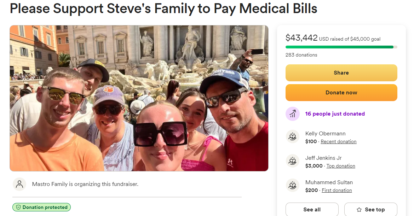Click the star icon on See top
Image resolution: width=414 pixels, height=216 pixels.
(359, 210)
